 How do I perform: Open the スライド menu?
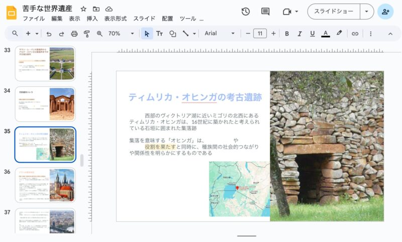click(x=144, y=19)
